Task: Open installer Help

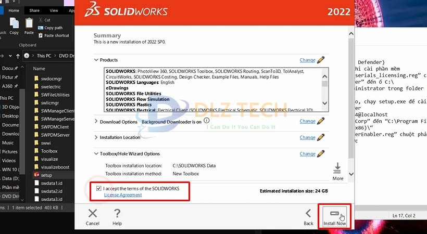Action: pos(117,217)
